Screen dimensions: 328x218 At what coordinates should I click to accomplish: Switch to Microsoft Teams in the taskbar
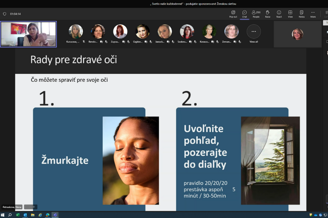click(x=55, y=215)
